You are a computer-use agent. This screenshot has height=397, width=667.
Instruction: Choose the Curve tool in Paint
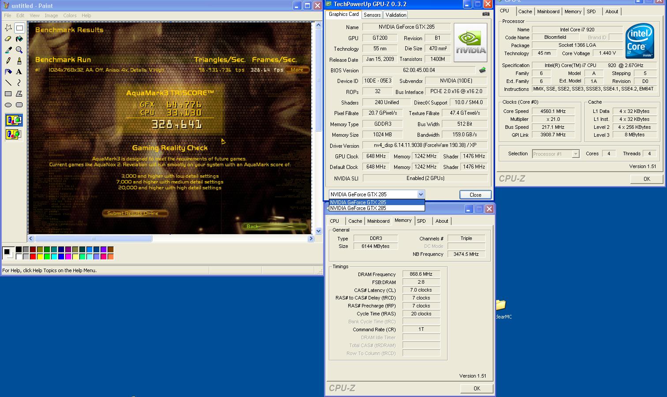coord(19,82)
